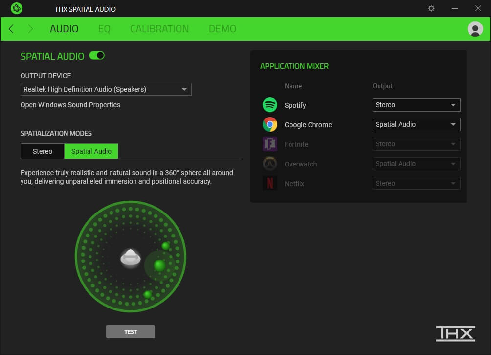Open the user profile avatar

coord(475,29)
